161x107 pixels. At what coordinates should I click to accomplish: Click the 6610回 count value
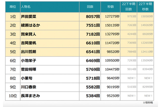[x=93, y=43]
